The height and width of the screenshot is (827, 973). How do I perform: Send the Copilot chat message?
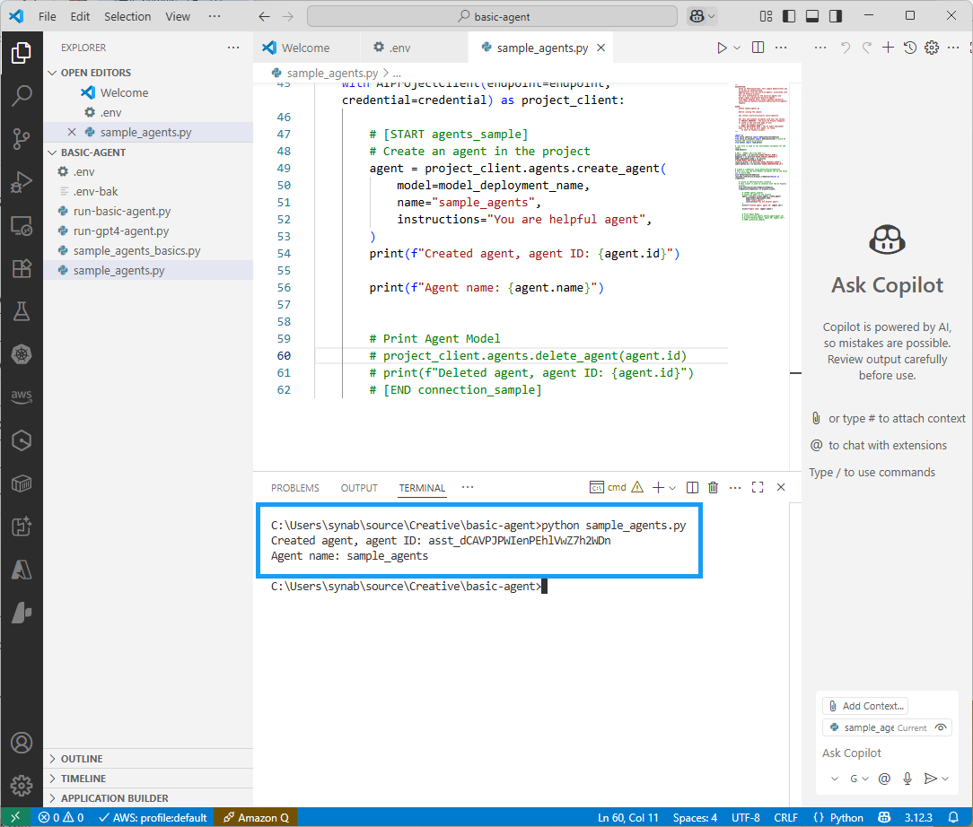tap(930, 779)
